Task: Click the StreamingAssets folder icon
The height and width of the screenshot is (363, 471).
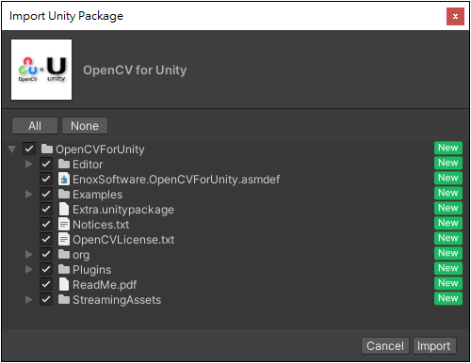Action: pos(64,299)
